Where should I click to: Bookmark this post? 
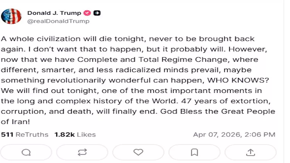pyautogui.click(x=194, y=152)
